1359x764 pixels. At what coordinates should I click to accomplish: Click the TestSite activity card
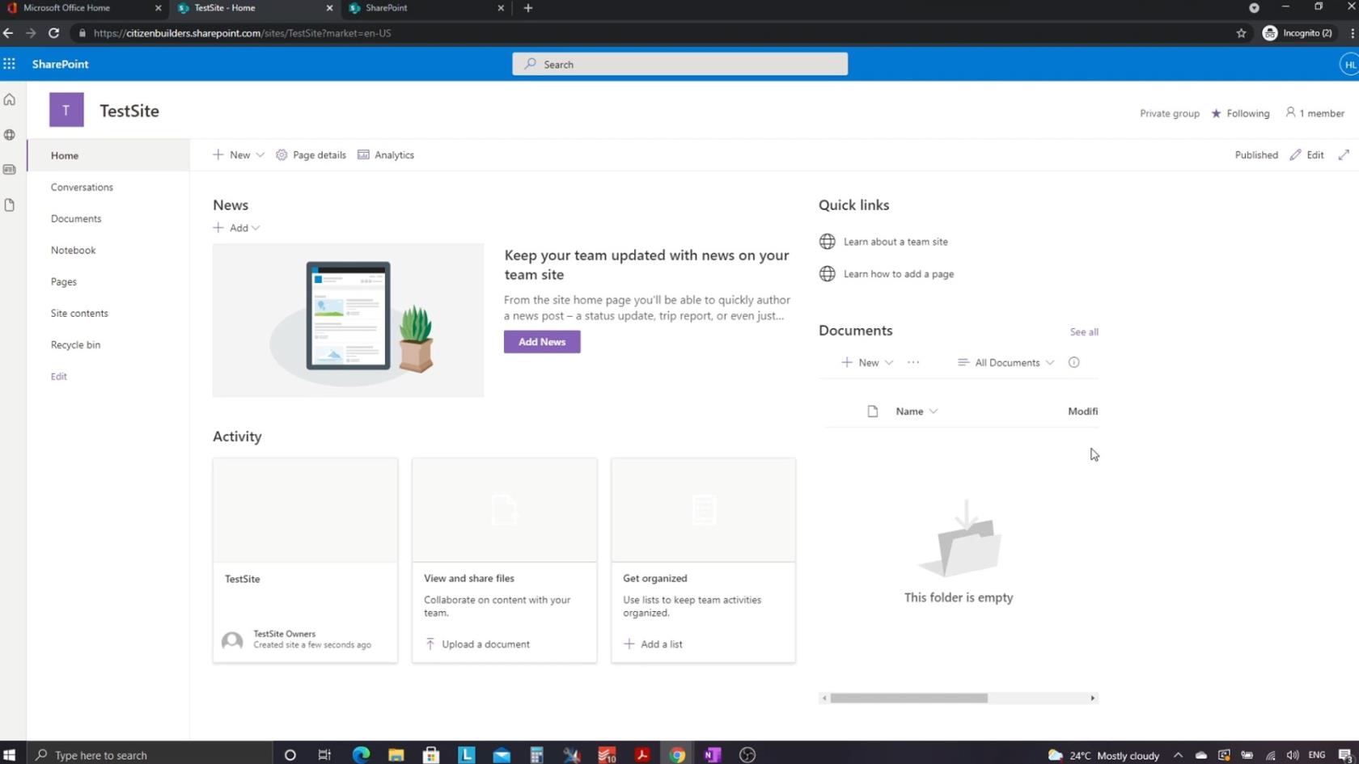pyautogui.click(x=305, y=560)
